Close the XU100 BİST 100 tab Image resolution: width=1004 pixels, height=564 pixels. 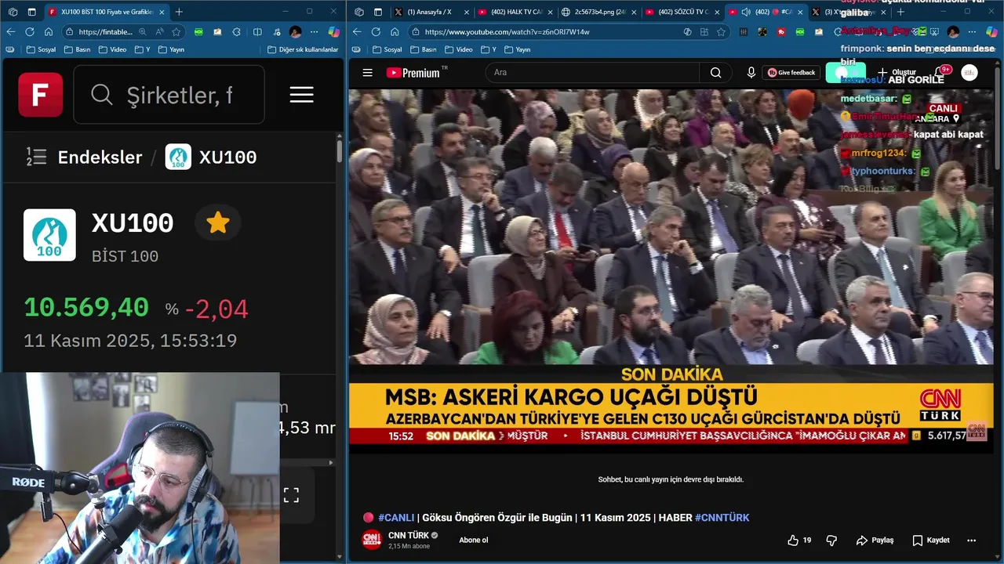coord(162,12)
